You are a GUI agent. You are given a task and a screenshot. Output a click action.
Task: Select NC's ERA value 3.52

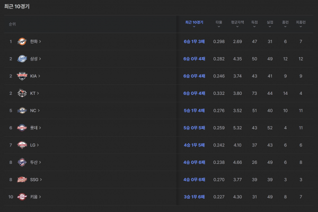[x=237, y=111]
